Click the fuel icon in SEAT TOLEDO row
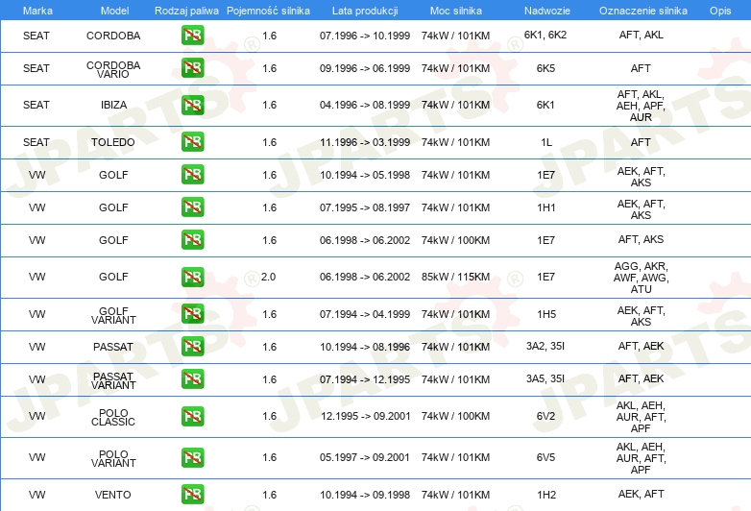The width and height of the screenshot is (751, 511). (x=192, y=142)
